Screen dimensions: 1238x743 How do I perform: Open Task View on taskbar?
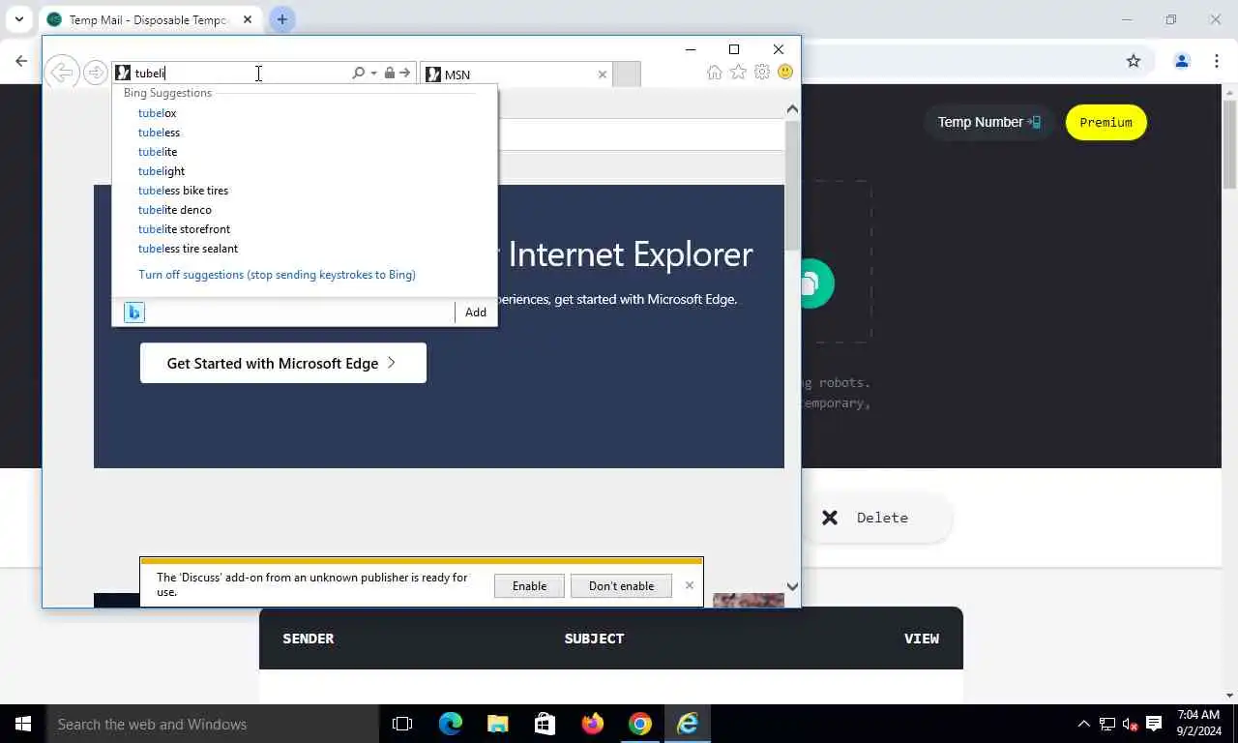pyautogui.click(x=402, y=724)
